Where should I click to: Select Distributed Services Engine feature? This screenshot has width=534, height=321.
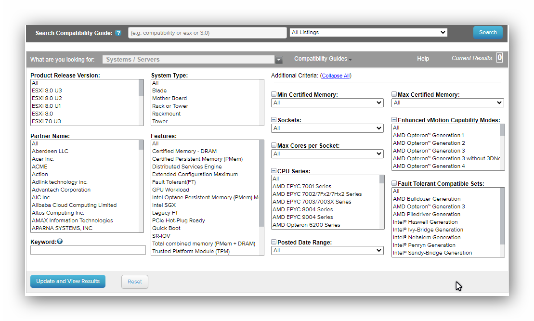pyautogui.click(x=187, y=167)
